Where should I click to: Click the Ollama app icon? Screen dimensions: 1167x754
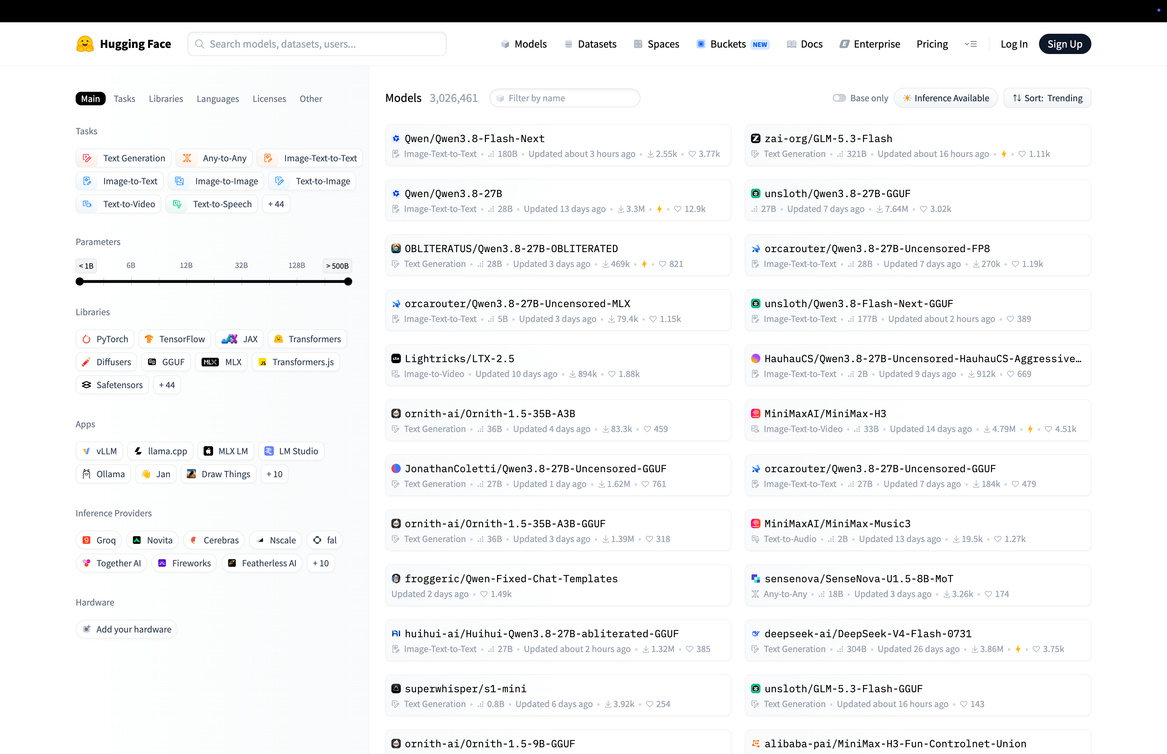pyautogui.click(x=87, y=474)
